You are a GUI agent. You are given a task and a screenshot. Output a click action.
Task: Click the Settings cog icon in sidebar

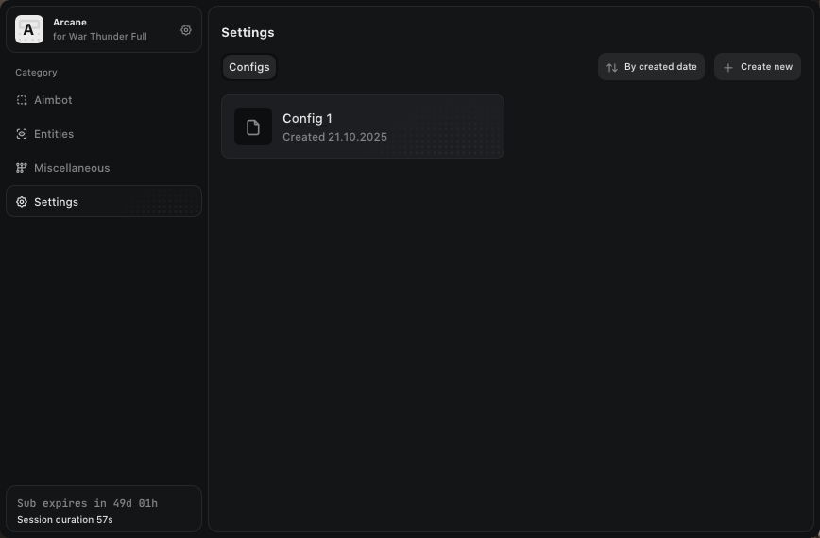click(22, 202)
